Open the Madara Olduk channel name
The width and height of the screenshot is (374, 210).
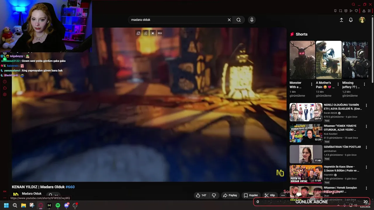click(x=32, y=194)
